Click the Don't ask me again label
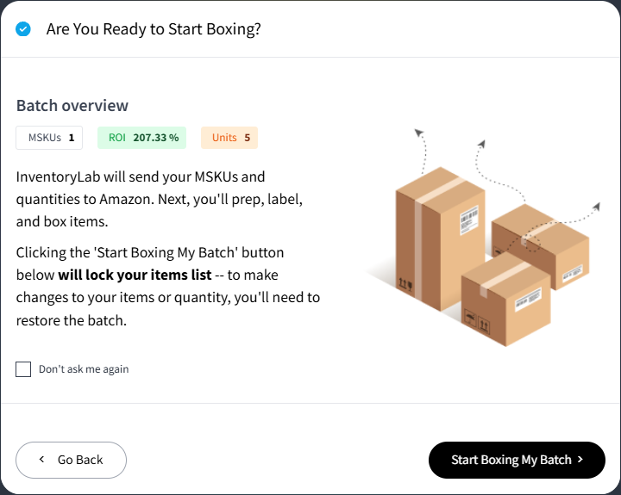Image resolution: width=621 pixels, height=495 pixels. pyautogui.click(x=84, y=369)
